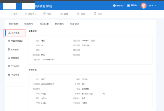164x111 pixels.
Task: Open the 帮助中心 help icon
Action: 114,6
